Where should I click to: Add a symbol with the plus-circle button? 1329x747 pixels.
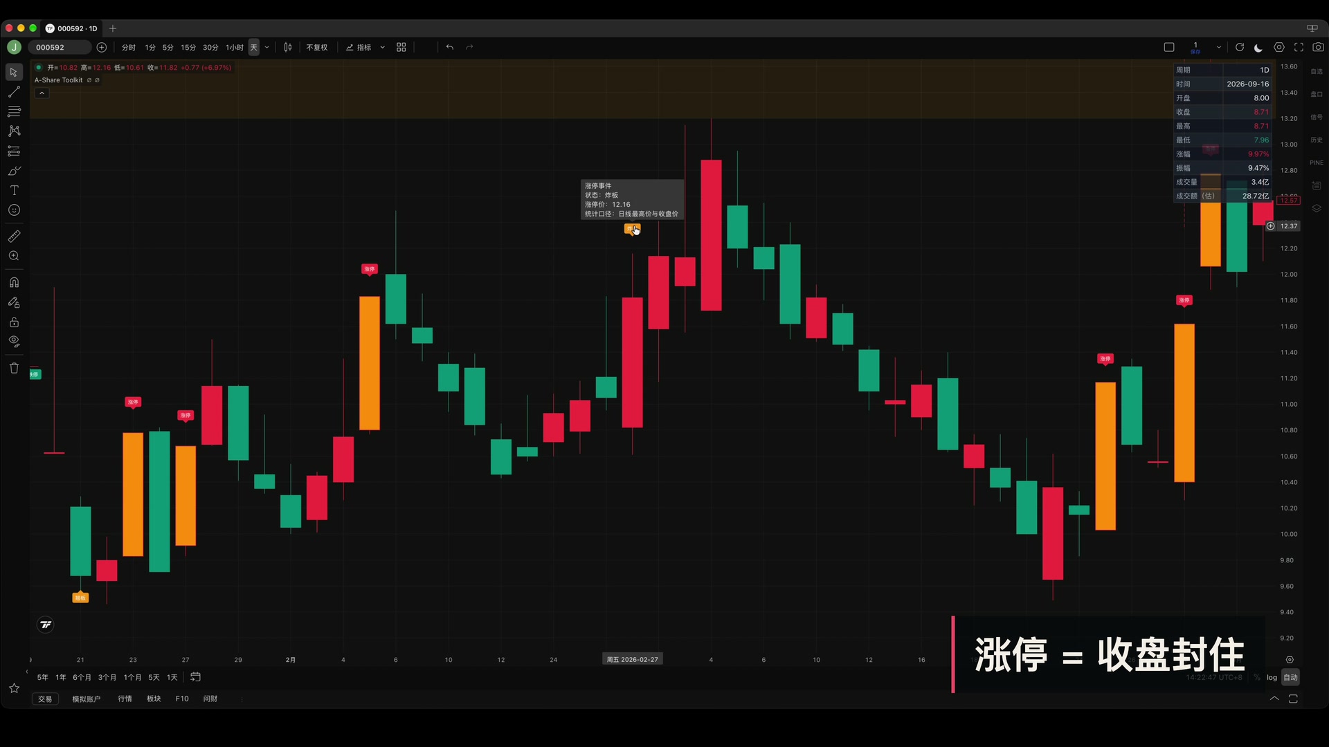click(x=102, y=47)
